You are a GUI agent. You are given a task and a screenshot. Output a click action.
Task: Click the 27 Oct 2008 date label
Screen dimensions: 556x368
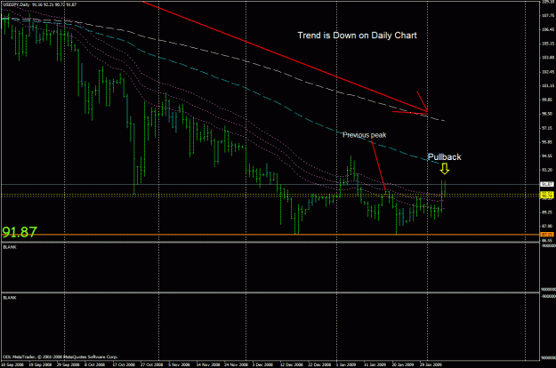(151, 364)
